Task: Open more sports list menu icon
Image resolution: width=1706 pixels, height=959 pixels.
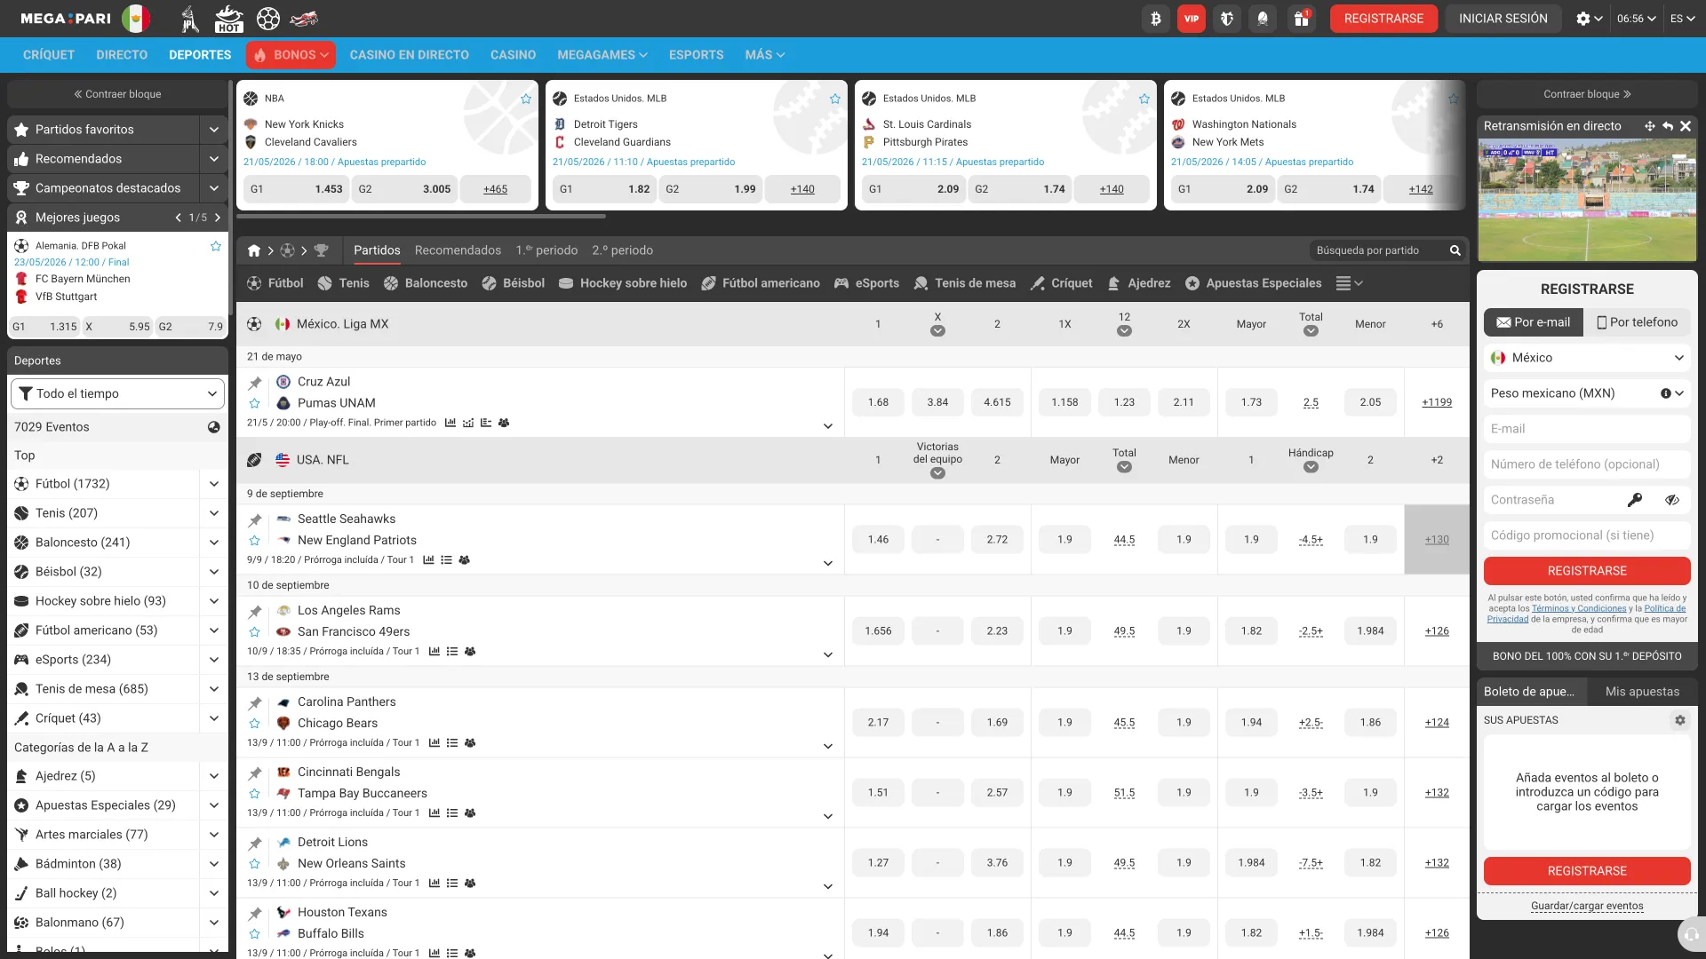Action: (x=1349, y=283)
